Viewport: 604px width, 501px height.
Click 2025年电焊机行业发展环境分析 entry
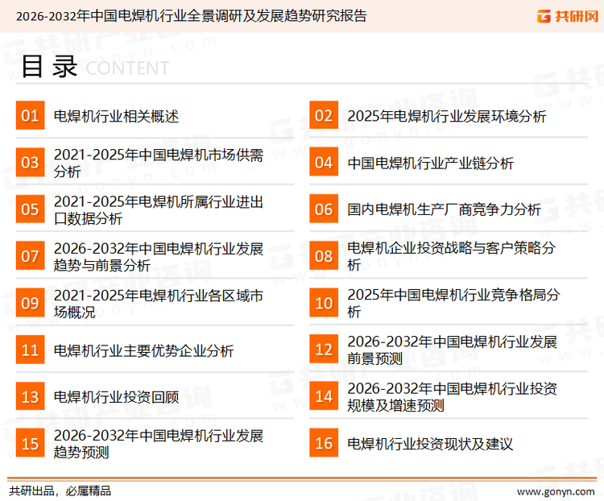446,116
